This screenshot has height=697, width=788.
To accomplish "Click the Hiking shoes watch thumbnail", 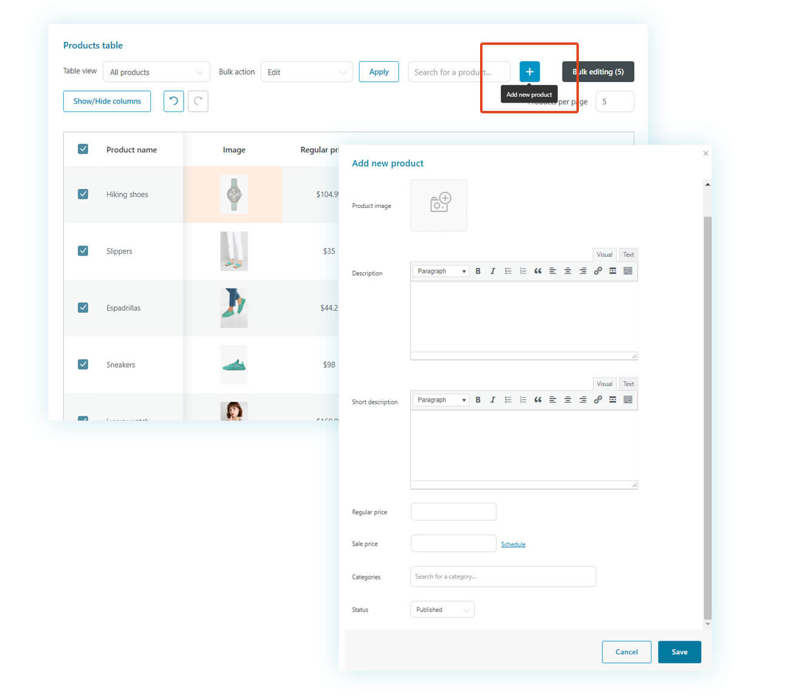I will (234, 194).
